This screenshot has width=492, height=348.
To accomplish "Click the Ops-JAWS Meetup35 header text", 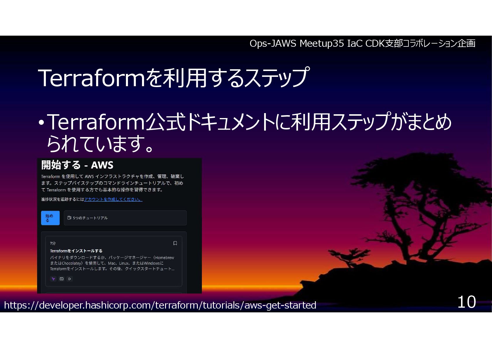I will pyautogui.click(x=362, y=44).
